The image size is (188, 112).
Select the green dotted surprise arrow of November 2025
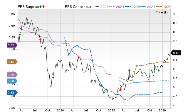[155, 69]
